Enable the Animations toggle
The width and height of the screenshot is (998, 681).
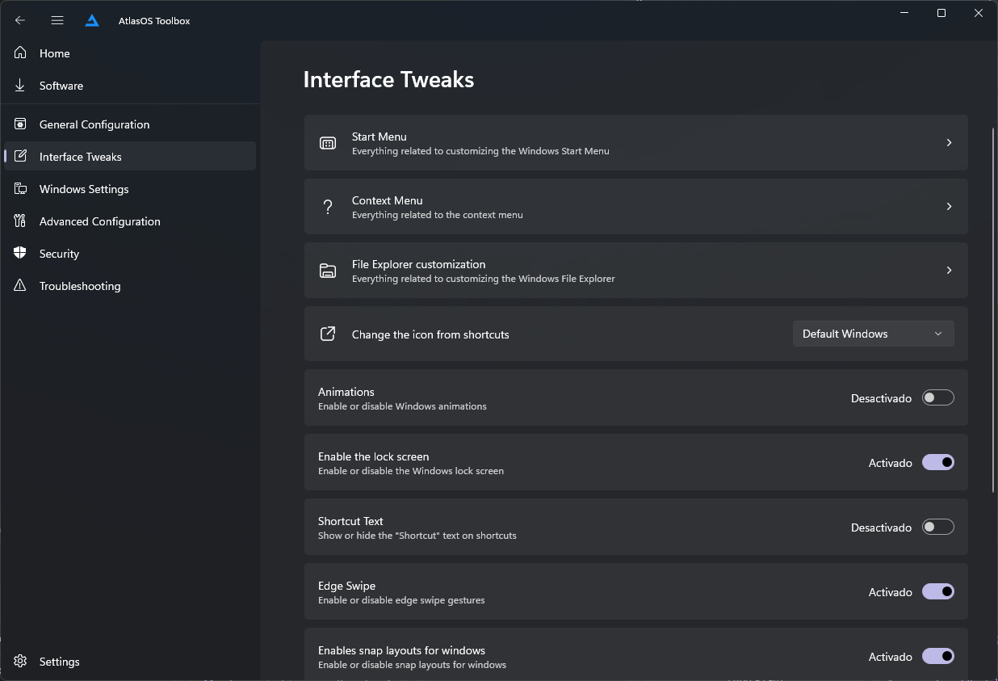click(x=937, y=398)
